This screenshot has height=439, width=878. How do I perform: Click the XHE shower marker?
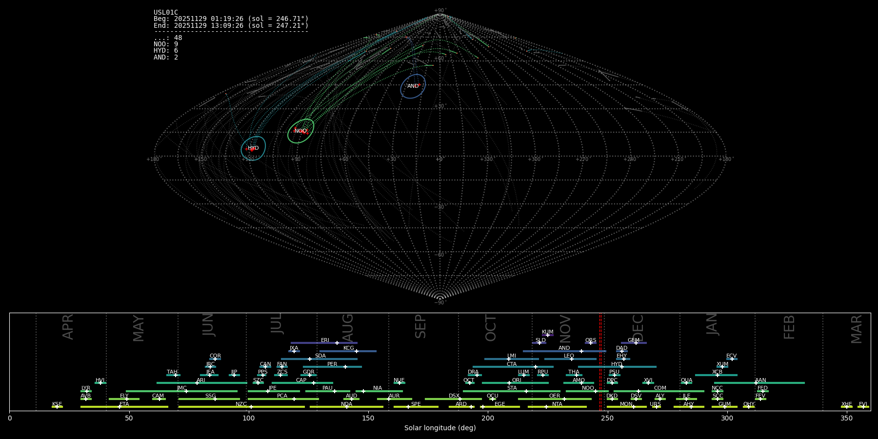click(846, 407)
